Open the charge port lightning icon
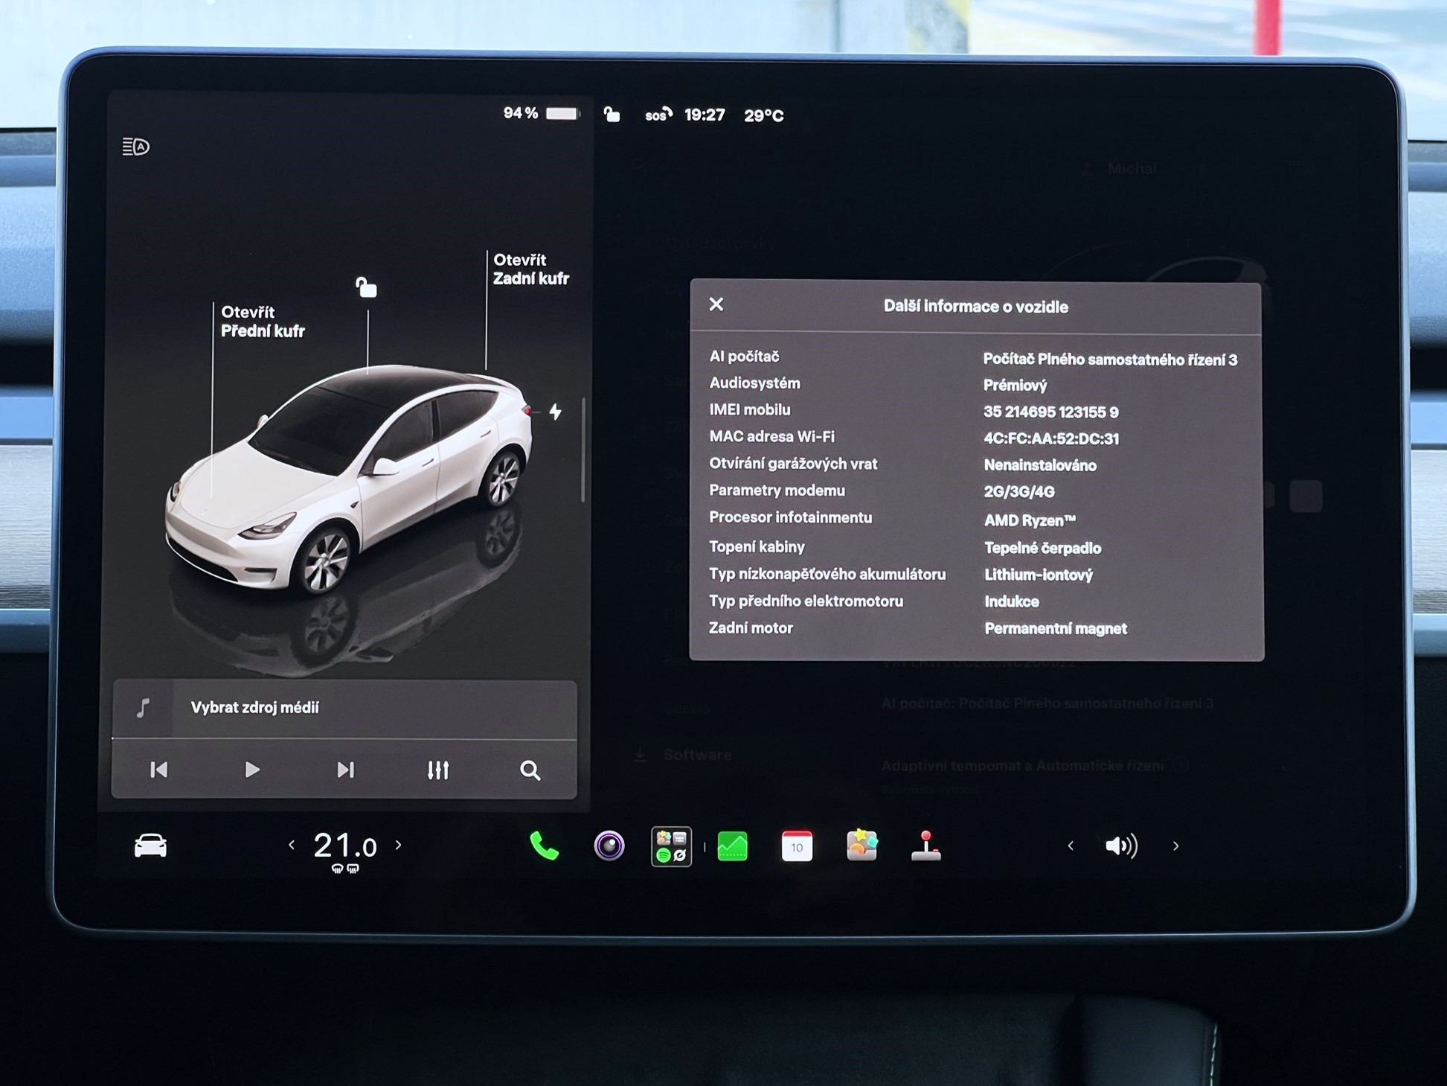This screenshot has height=1086, width=1447. (555, 412)
